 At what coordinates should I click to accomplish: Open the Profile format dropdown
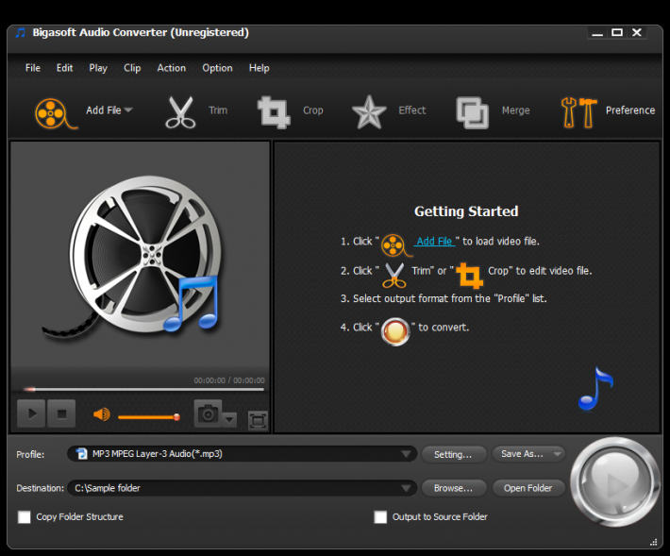[x=406, y=454]
